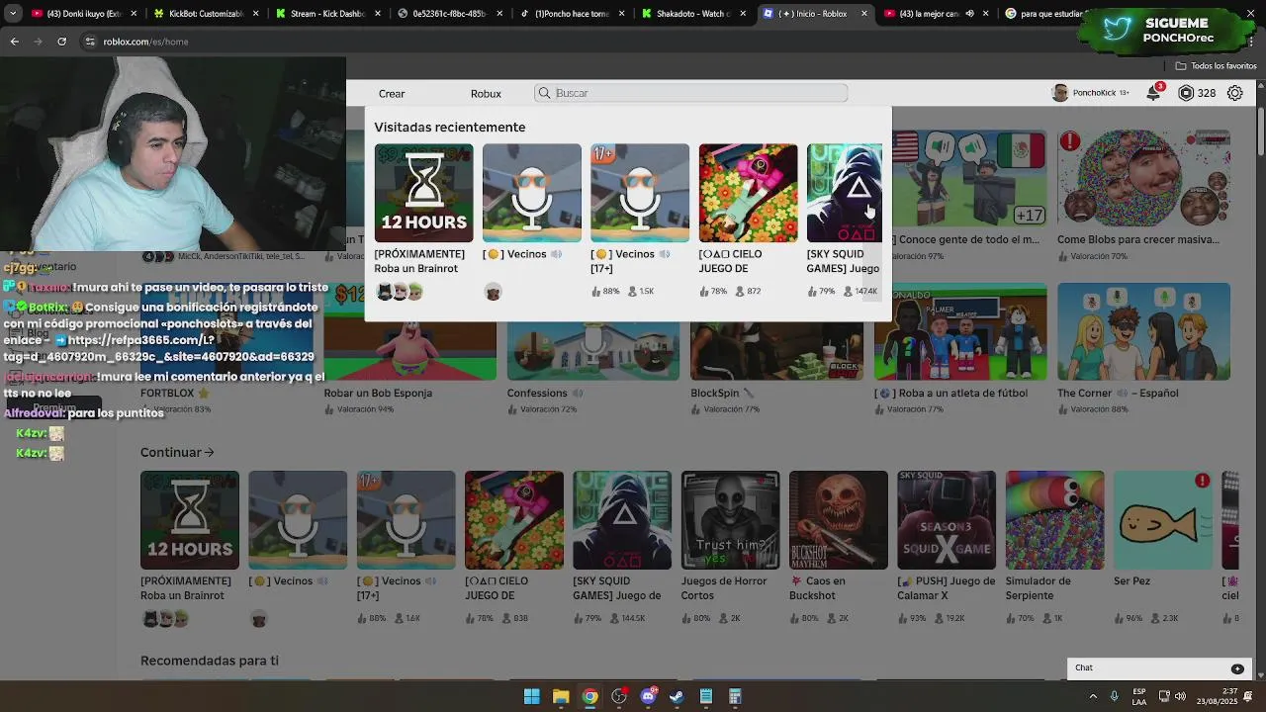Open recently visited SKY SQUID GAMES thumbnail
This screenshot has height=712, width=1266.
[844, 193]
